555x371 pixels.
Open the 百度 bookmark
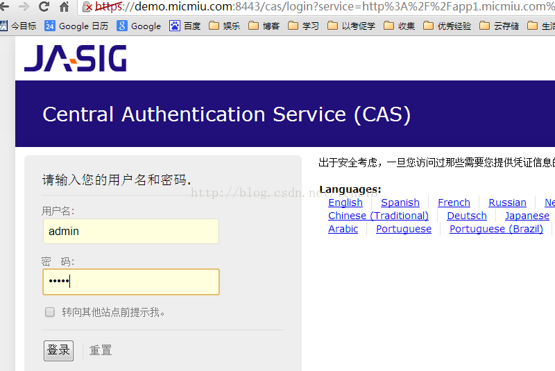click(x=185, y=26)
